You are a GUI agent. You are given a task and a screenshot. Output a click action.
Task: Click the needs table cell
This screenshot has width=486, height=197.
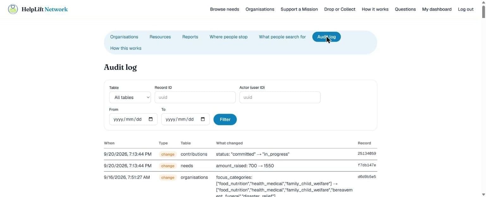tap(187, 166)
